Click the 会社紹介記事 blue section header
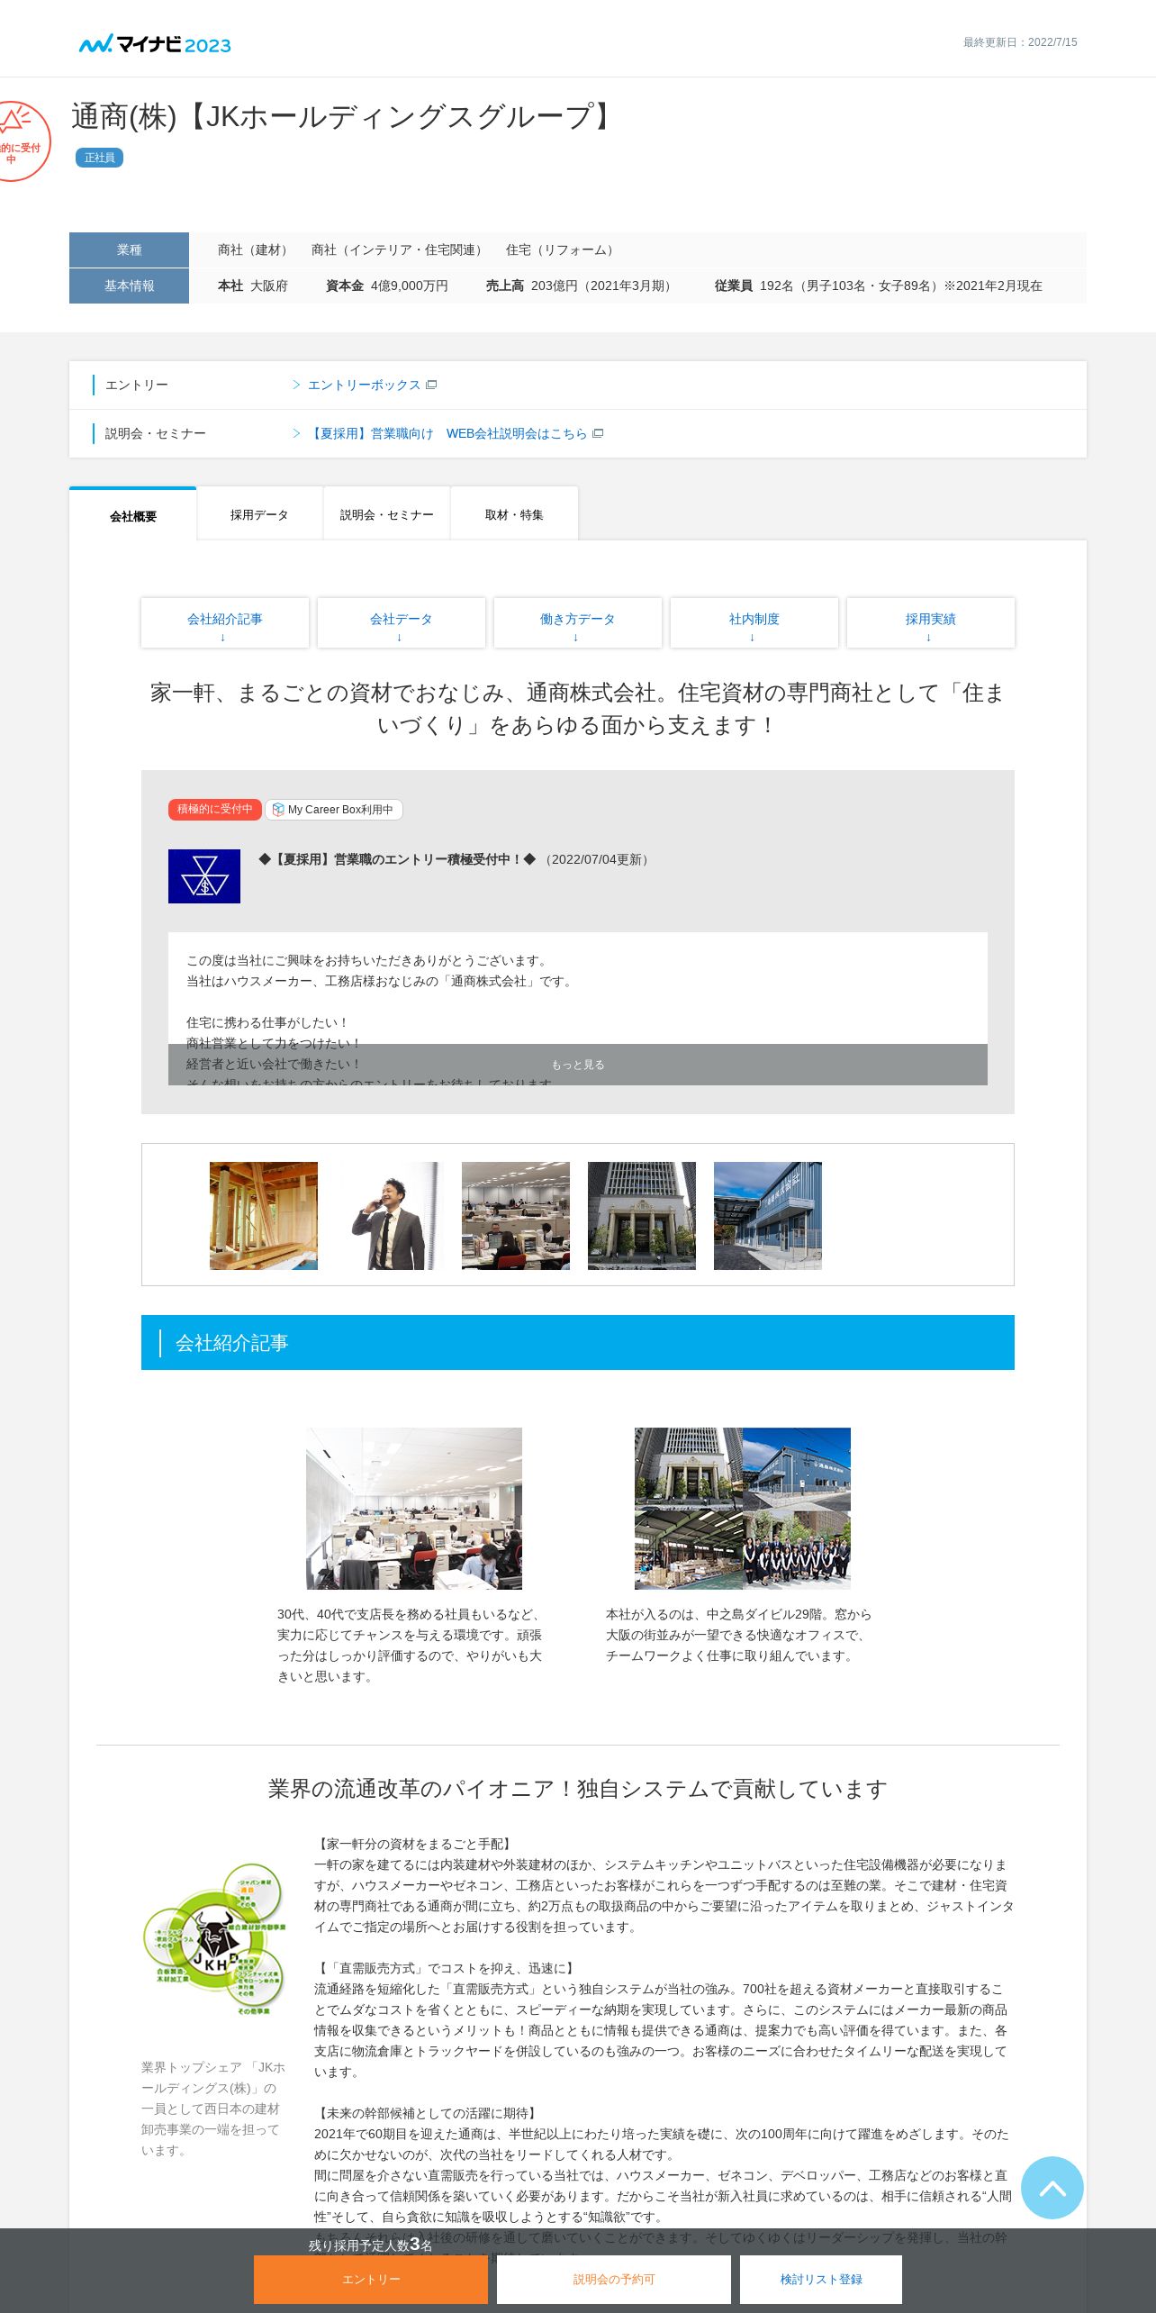The height and width of the screenshot is (2313, 1156). point(578,1342)
